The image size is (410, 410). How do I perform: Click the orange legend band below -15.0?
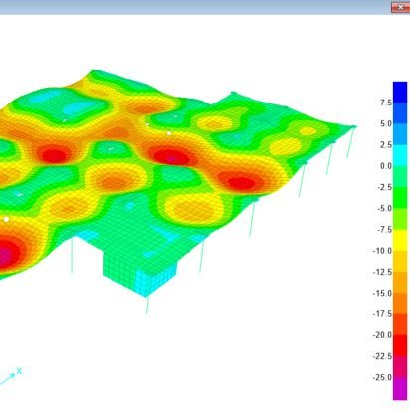400,304
